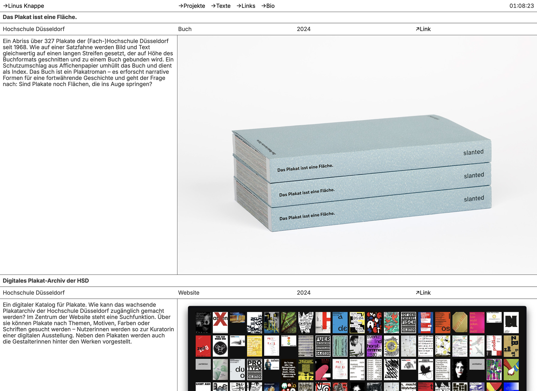The height and width of the screenshot is (391, 537).
Task: Click the year 2024 in the Website row
Action: (304, 293)
